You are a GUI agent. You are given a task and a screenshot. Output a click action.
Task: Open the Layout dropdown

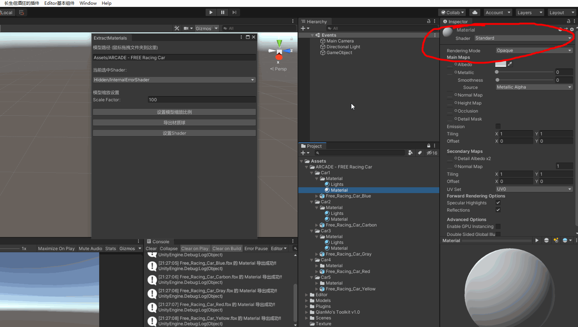(x=562, y=12)
